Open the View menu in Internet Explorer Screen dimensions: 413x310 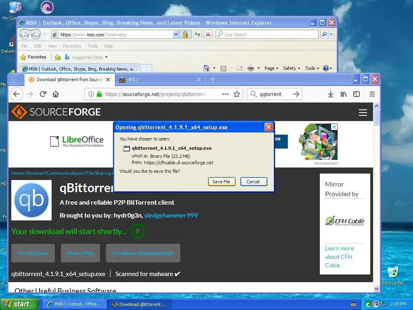pyautogui.click(x=52, y=46)
